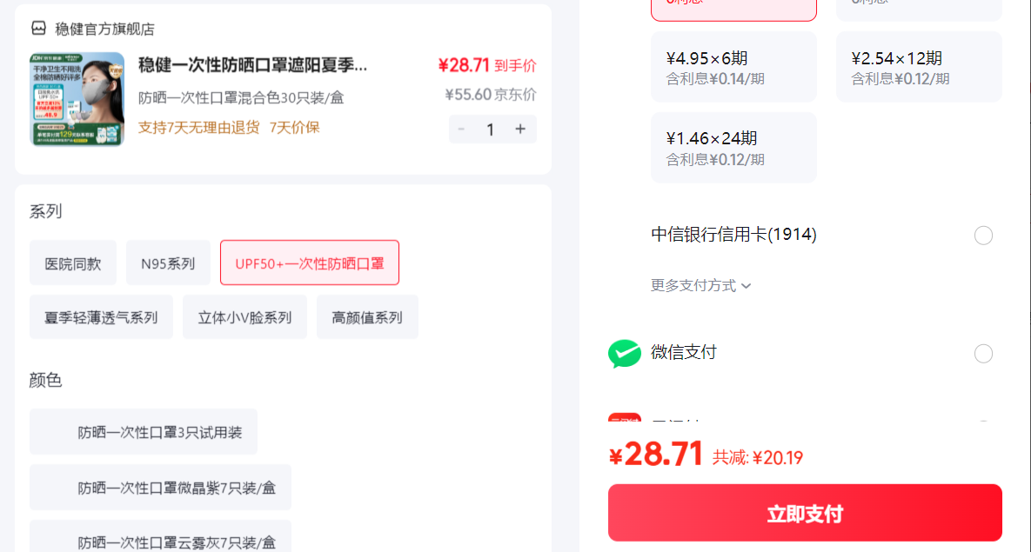Viewport: 1031px width, 552px height.
Task: Increase quantity with the plus button
Action: [520, 129]
